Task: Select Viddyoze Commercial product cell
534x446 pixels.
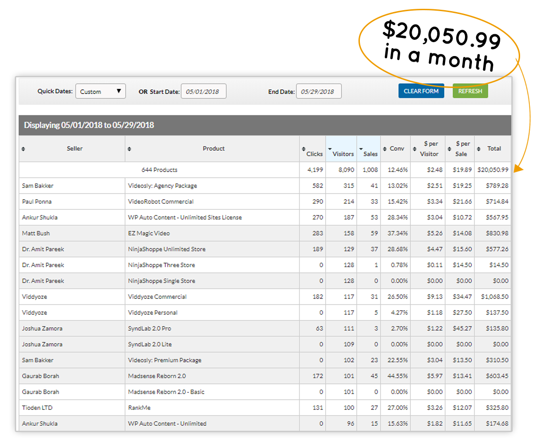Action: point(212,297)
